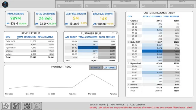Sort Customer Split by Age Group header
This screenshot has width=196, height=110.
(x=71, y=37)
